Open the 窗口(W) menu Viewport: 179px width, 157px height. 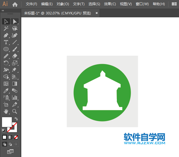coord(142,4)
